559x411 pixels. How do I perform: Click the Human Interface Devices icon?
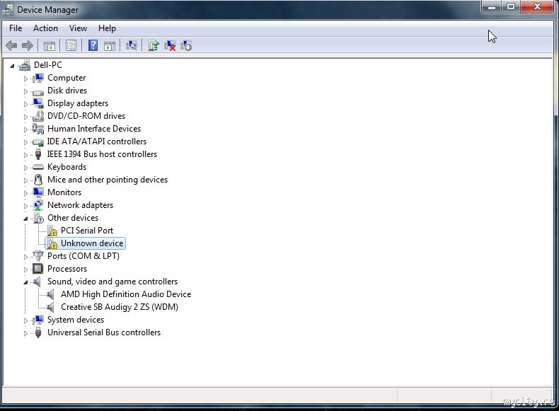pyautogui.click(x=38, y=129)
